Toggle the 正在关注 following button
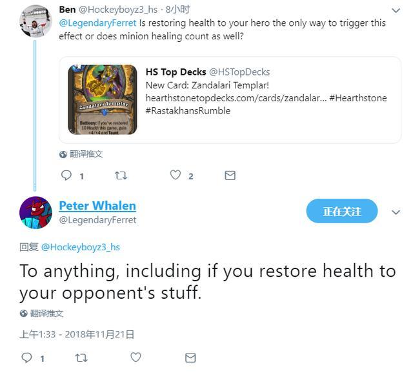This screenshot has width=413, height=380. pyautogui.click(x=341, y=211)
